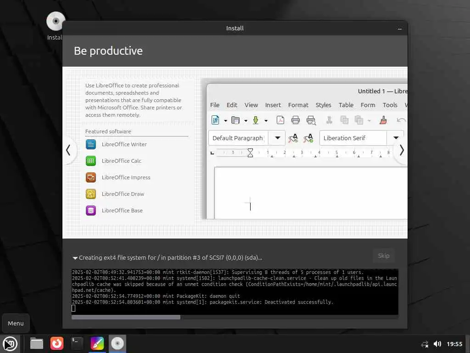Click the Cut icon in toolbar
This screenshot has height=353, width=470.
(329, 120)
